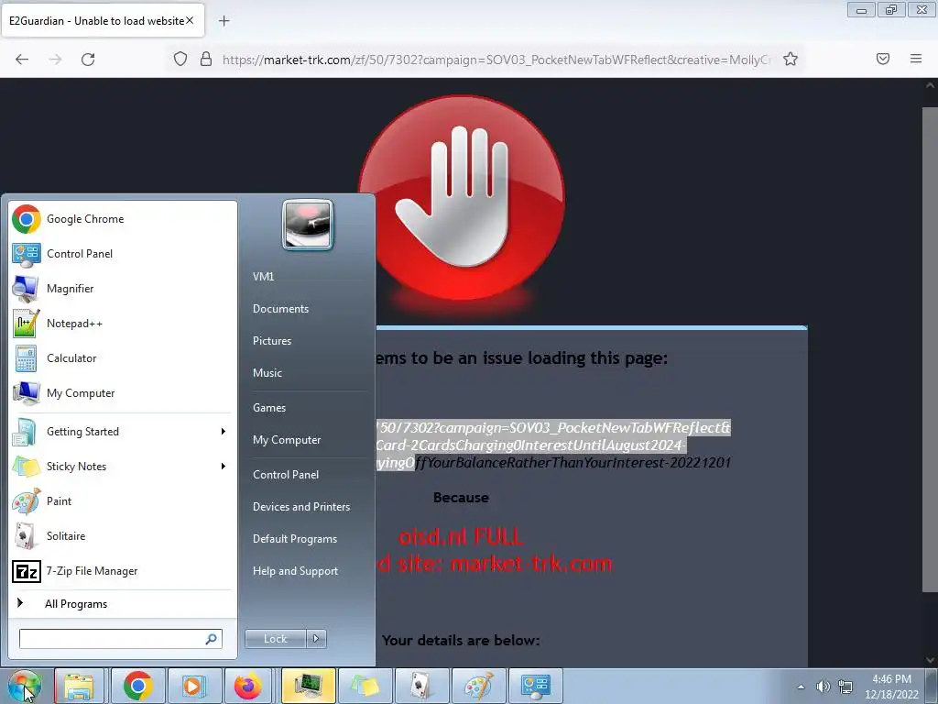Click the network tray icon
Screen dimensions: 938x704
pos(845,687)
